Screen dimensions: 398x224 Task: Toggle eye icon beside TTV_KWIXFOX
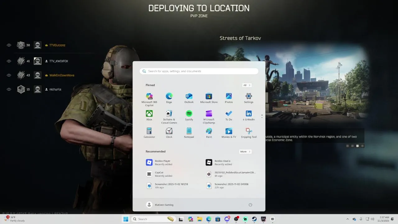pos(9,61)
